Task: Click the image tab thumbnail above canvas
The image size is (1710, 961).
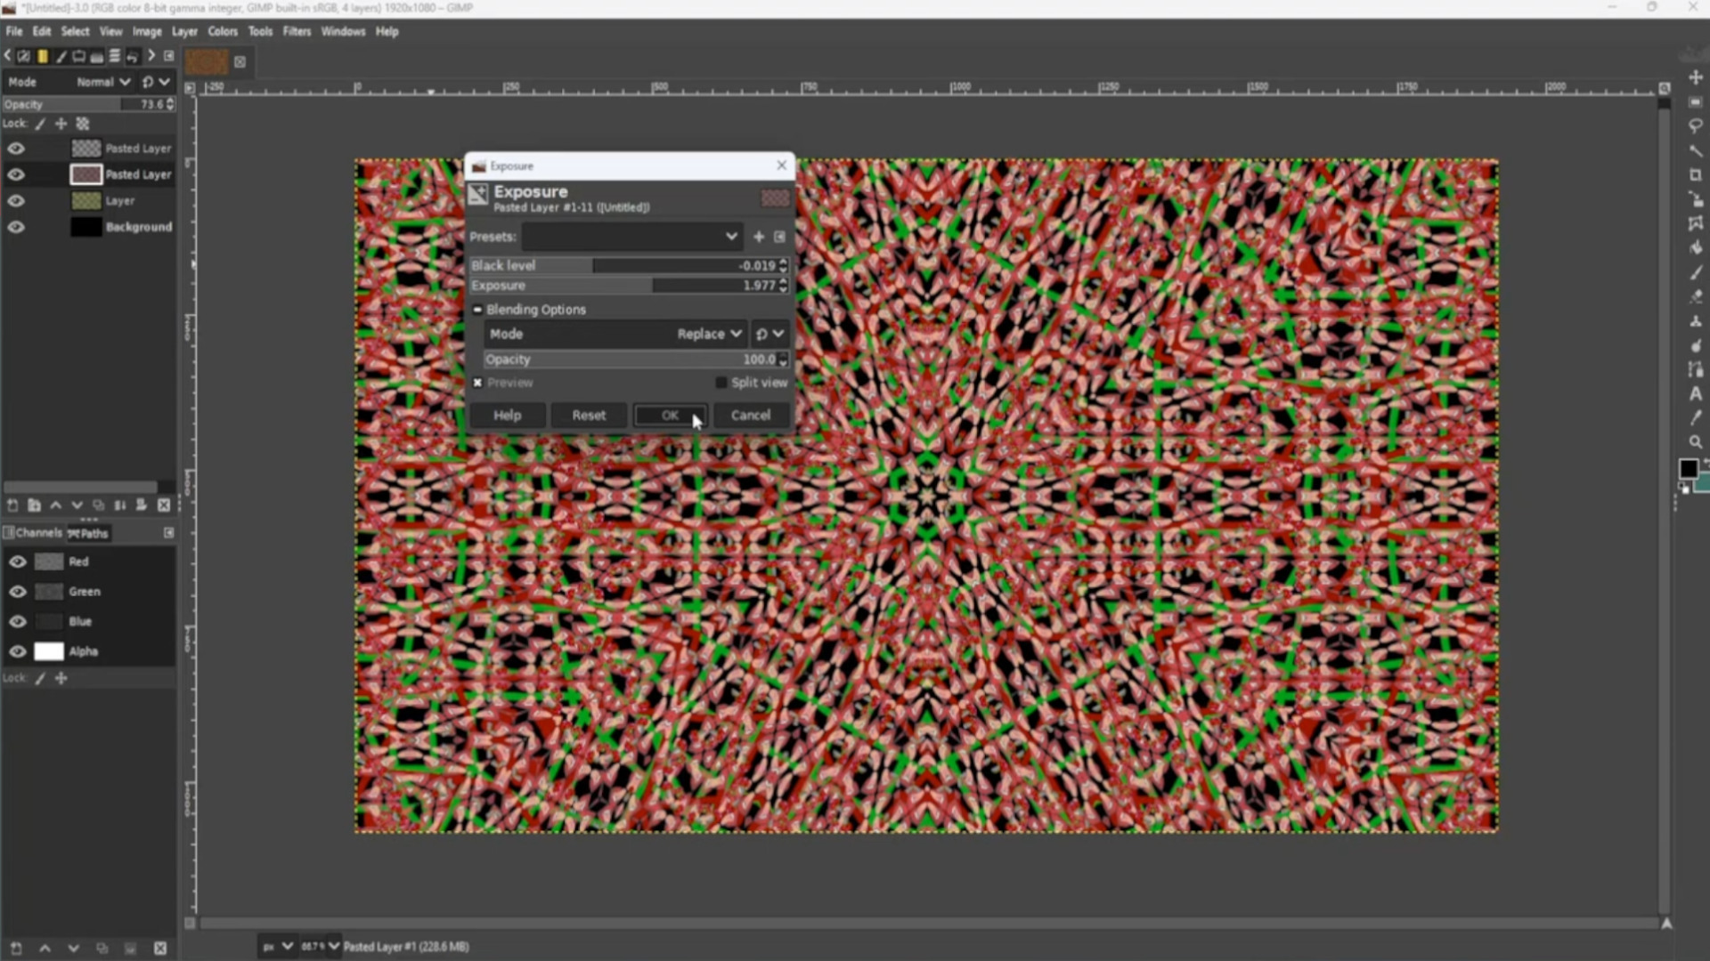Action: pos(207,61)
